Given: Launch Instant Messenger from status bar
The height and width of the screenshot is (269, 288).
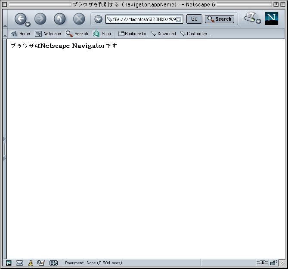Looking at the screenshot, I should 31,263.
